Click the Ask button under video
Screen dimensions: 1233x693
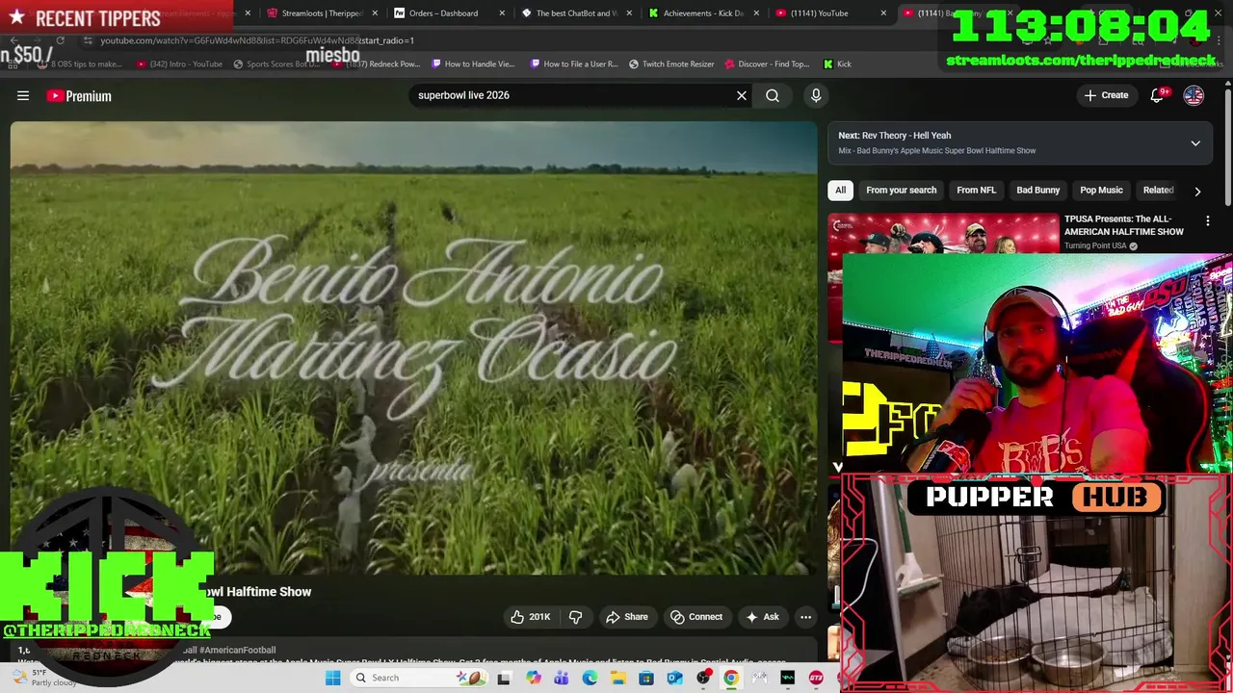pos(762,617)
